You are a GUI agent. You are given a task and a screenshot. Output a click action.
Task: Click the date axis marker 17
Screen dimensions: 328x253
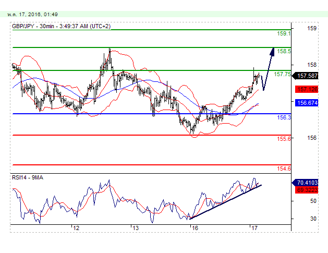click(254, 228)
